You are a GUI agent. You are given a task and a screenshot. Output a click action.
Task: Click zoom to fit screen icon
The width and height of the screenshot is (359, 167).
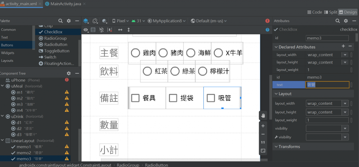pyautogui.click(x=263, y=151)
